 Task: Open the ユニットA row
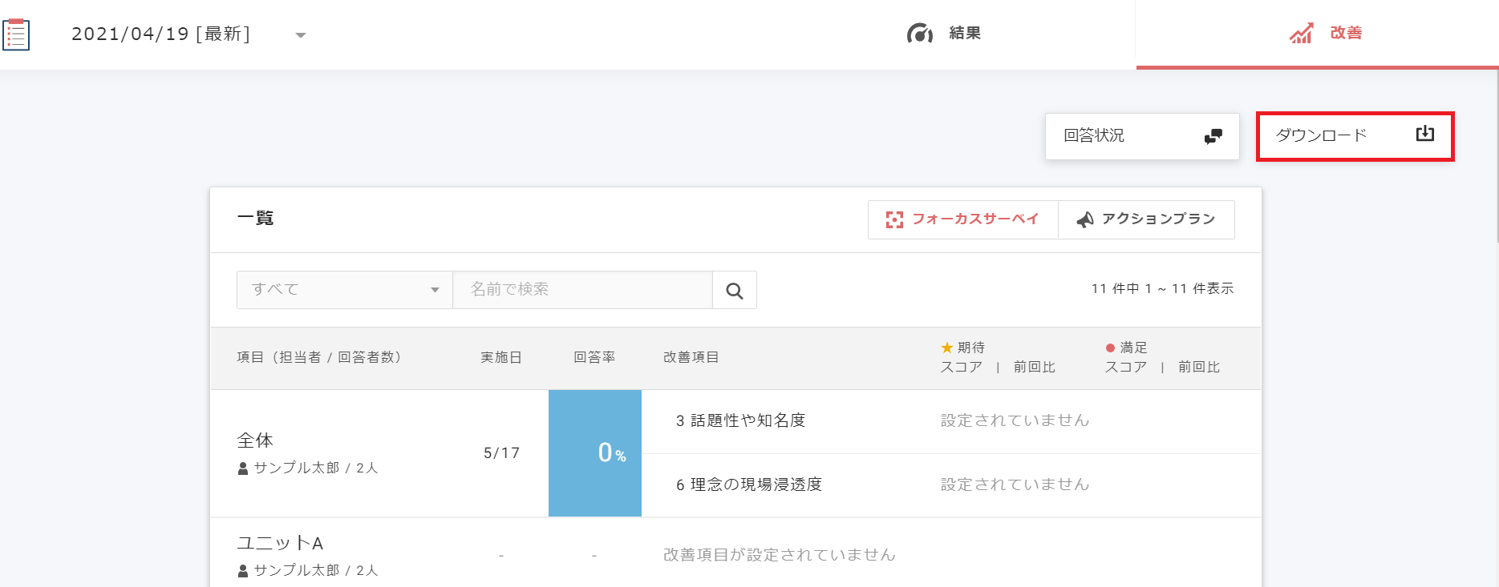pyautogui.click(x=280, y=543)
